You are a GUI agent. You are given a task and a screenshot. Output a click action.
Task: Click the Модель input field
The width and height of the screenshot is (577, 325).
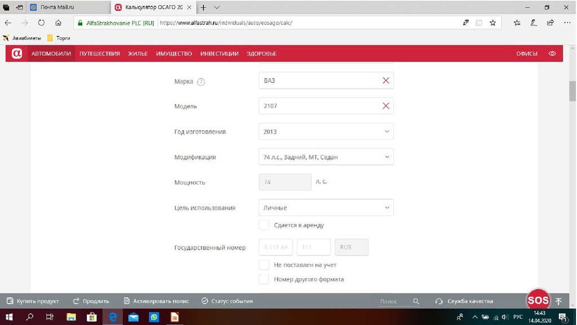click(x=326, y=106)
